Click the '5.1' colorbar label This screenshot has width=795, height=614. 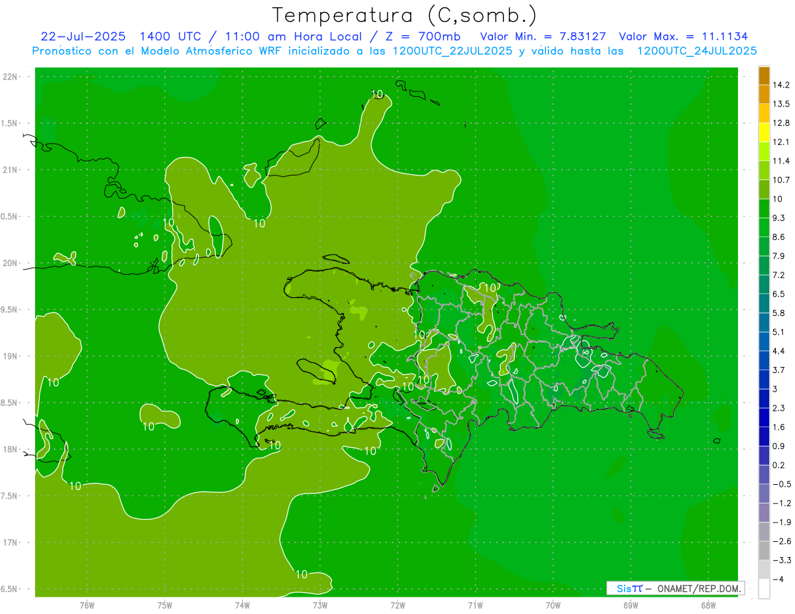778,332
